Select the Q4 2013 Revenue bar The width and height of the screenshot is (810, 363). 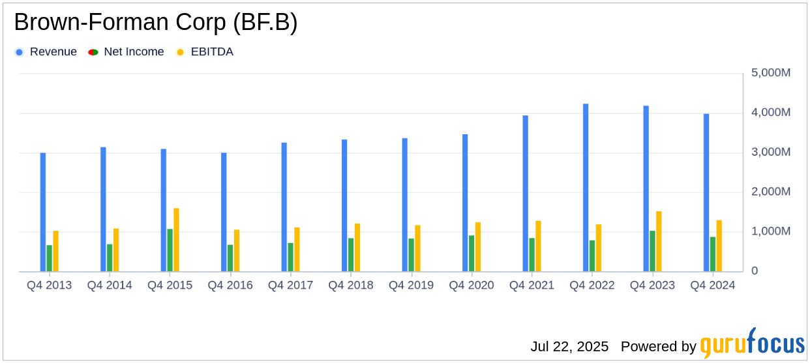point(43,212)
